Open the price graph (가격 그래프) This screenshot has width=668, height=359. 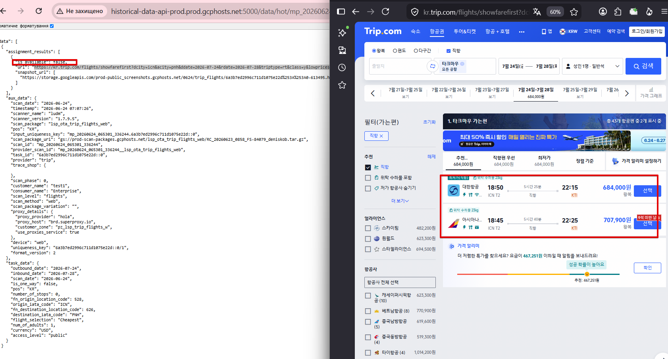tap(651, 93)
